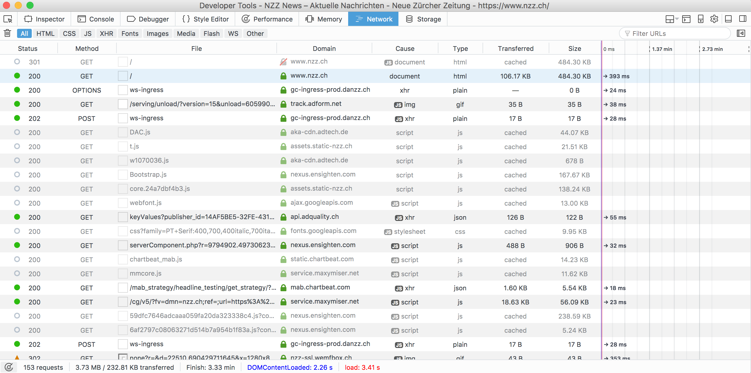
Task: Filter requests by JS
Action: pos(88,34)
